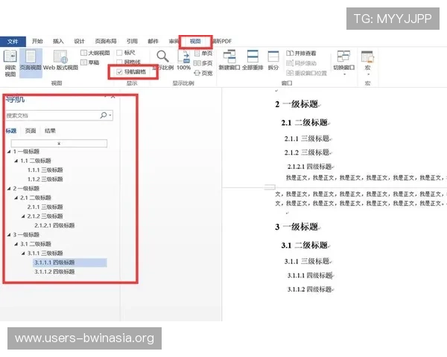Toggle the 标尺 ruler checkbox
This screenshot has height=357, width=447.
[119, 53]
